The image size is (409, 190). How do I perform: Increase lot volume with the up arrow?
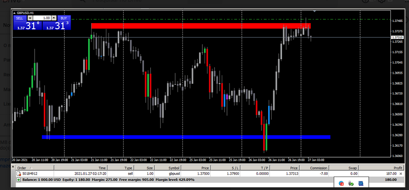(x=54, y=18)
